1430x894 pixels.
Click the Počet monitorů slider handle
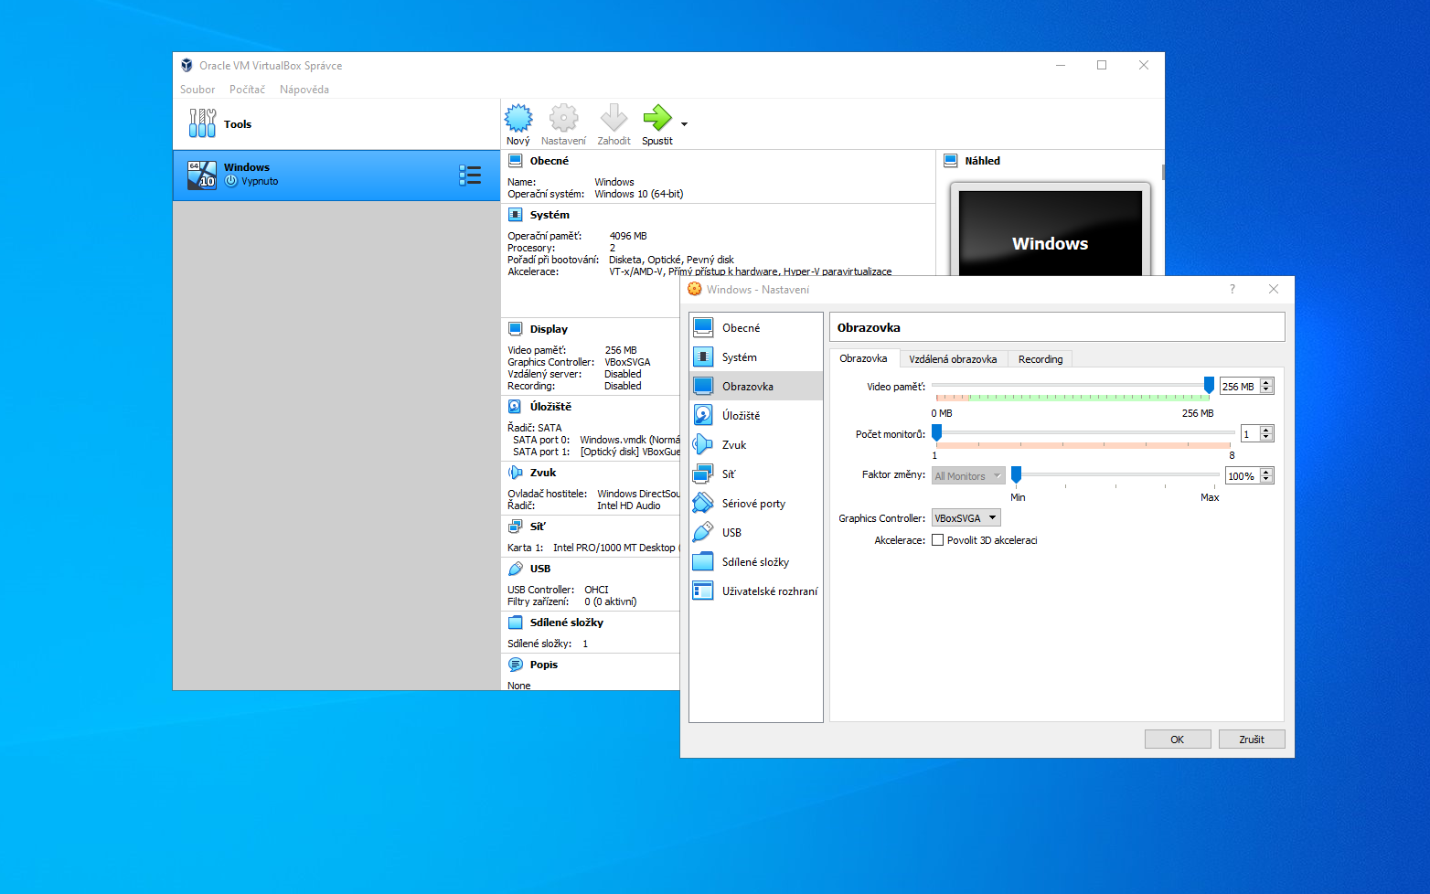tap(936, 432)
